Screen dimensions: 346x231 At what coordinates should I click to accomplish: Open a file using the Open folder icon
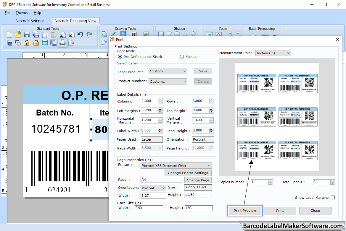(x=17, y=34)
